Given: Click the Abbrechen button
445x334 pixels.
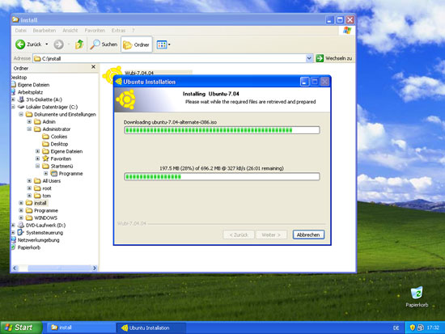Looking at the screenshot, I should coord(308,235).
